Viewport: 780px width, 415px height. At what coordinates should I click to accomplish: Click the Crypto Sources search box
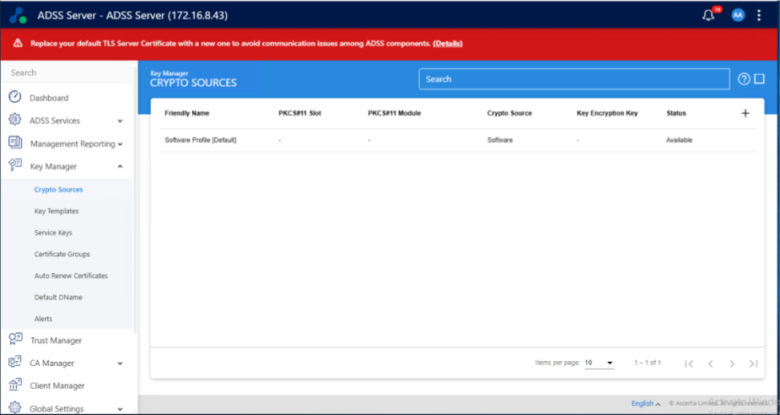point(574,79)
